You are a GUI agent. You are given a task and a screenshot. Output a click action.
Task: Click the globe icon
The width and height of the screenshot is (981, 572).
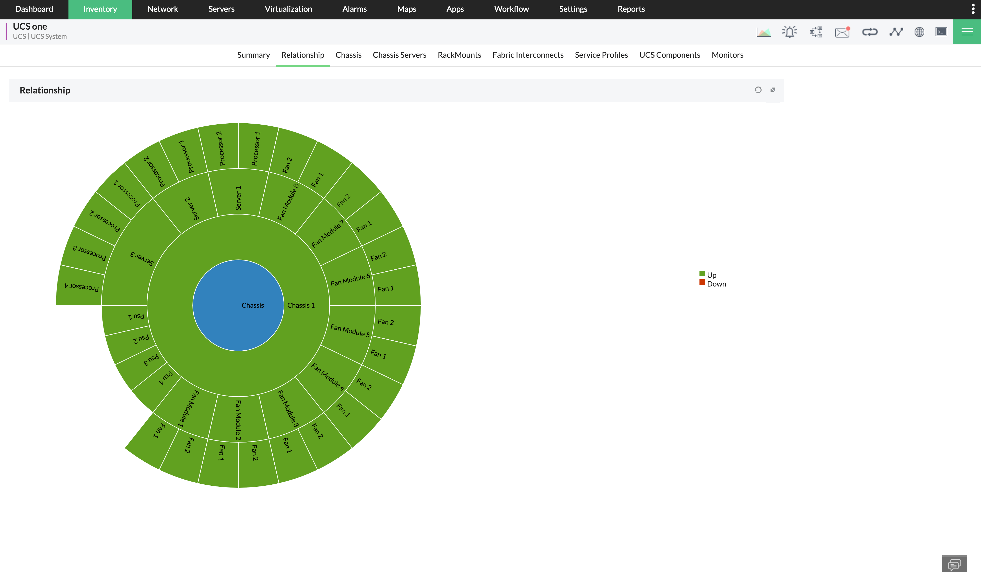point(919,32)
